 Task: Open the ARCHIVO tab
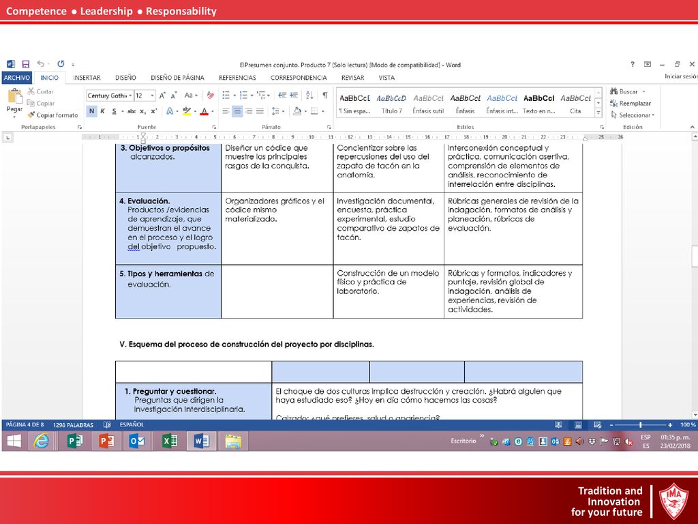coord(17,78)
